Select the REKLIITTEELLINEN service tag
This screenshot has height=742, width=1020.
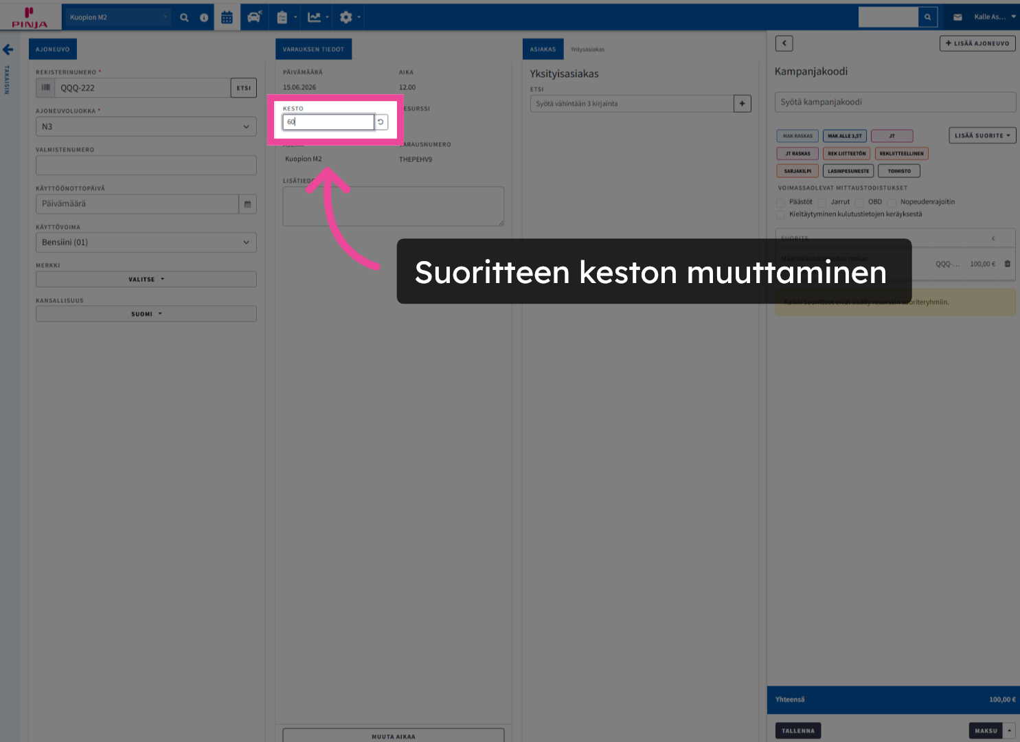pos(901,154)
